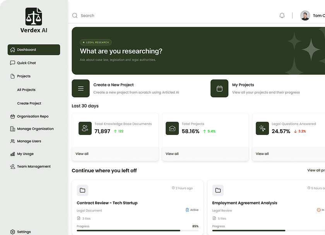Click Contract Review folder icon
Viewport: 325px width, 235px height.
(82, 190)
